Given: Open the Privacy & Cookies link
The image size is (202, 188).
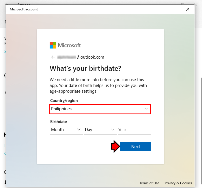Looking at the screenshot, I should coord(178,183).
